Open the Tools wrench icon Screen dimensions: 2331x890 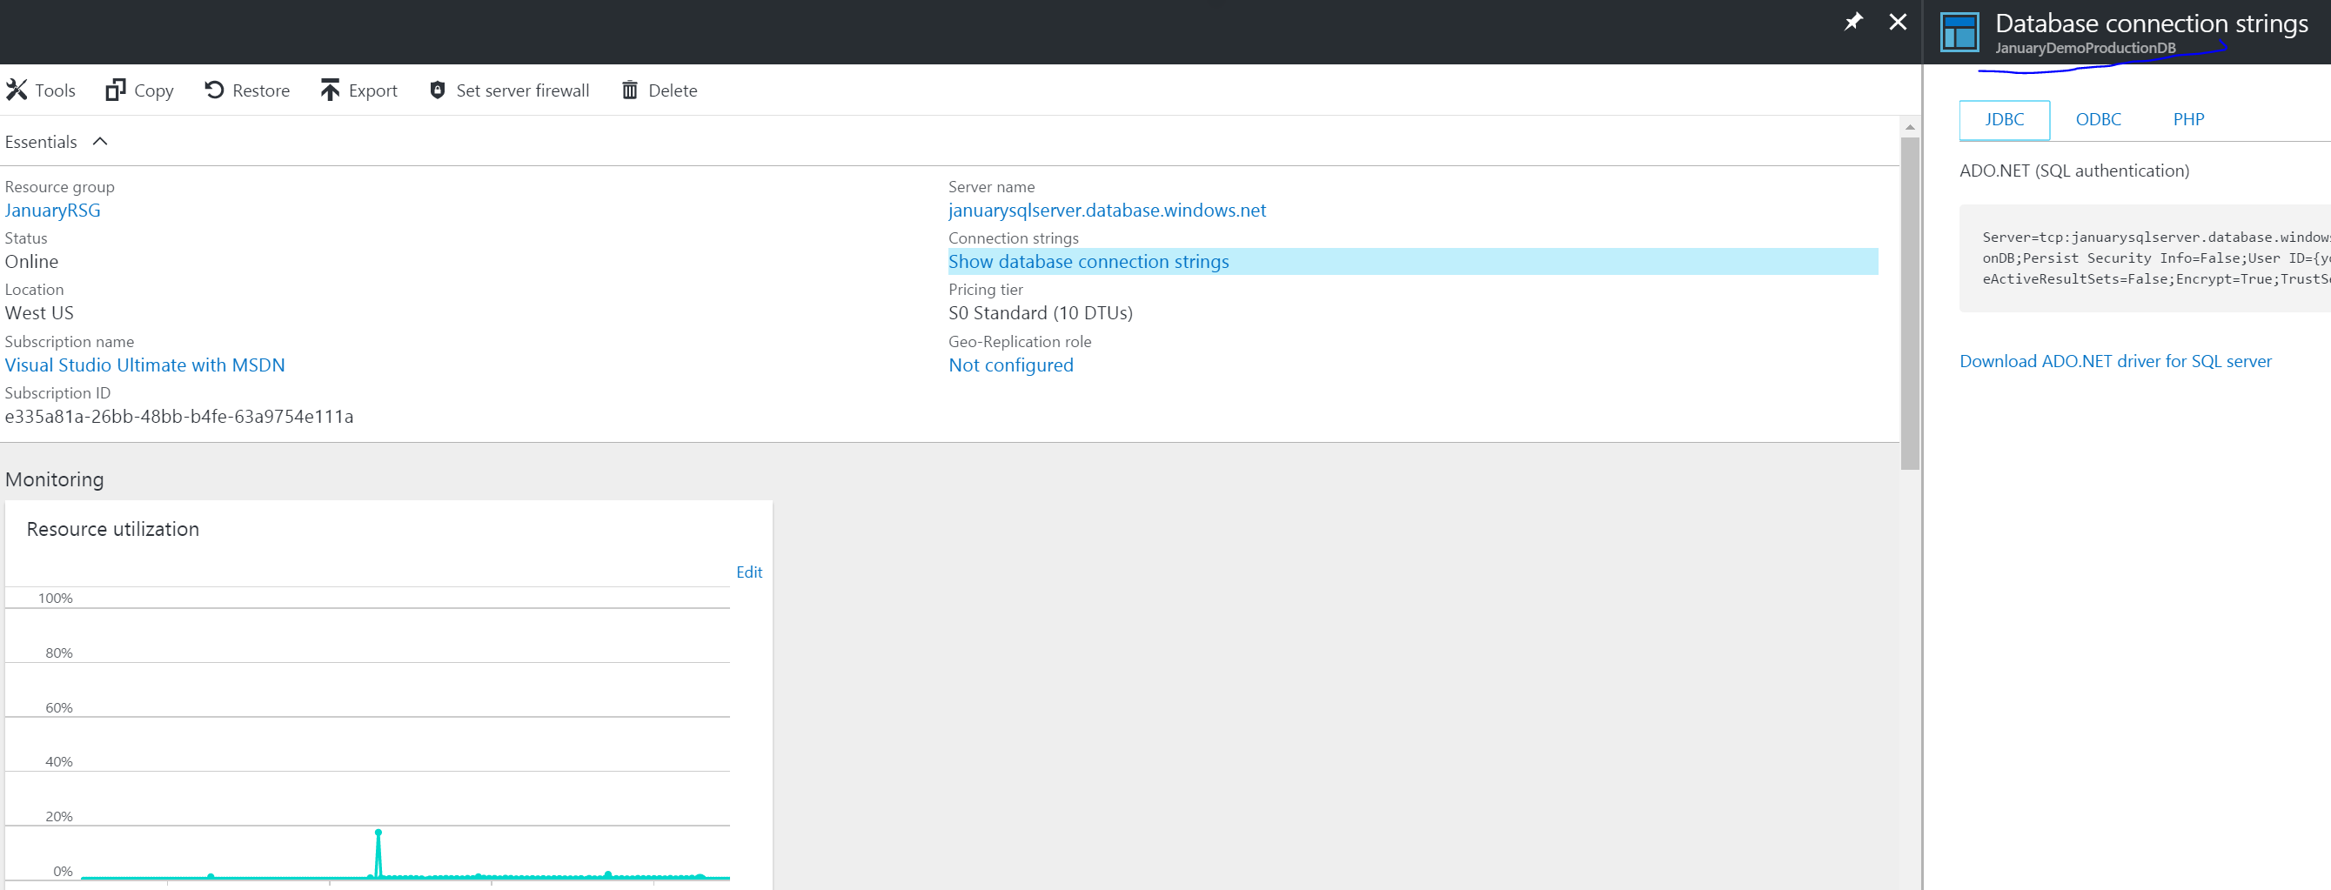pos(17,90)
